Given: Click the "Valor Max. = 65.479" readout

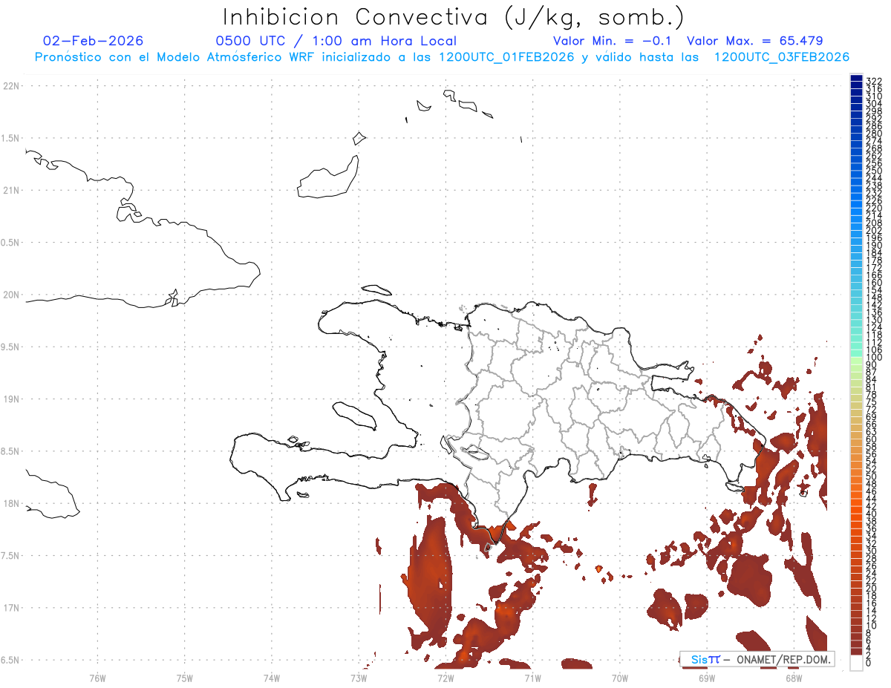Looking at the screenshot, I should coord(755,41).
